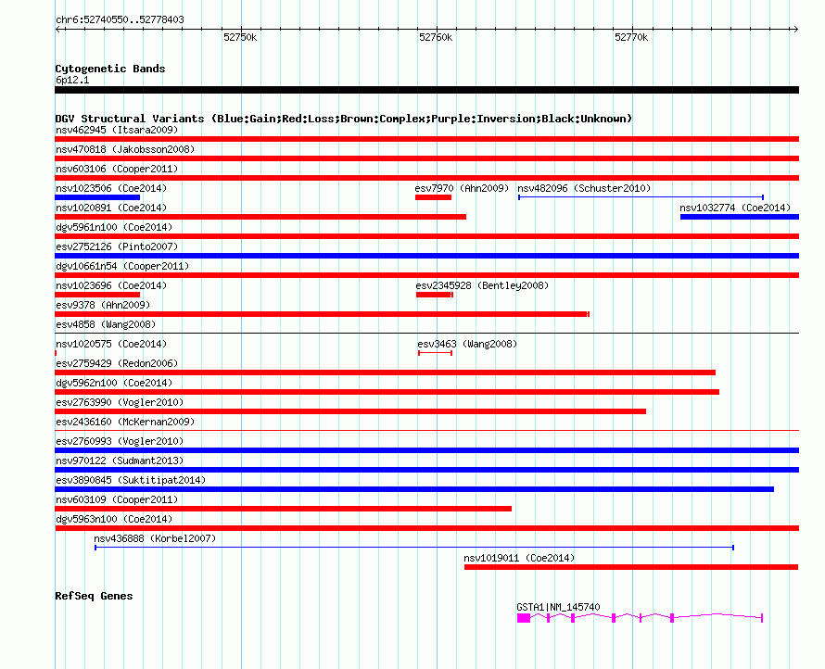
Task: Open the esv2763990 (Vogler2010) label
Action: point(120,402)
